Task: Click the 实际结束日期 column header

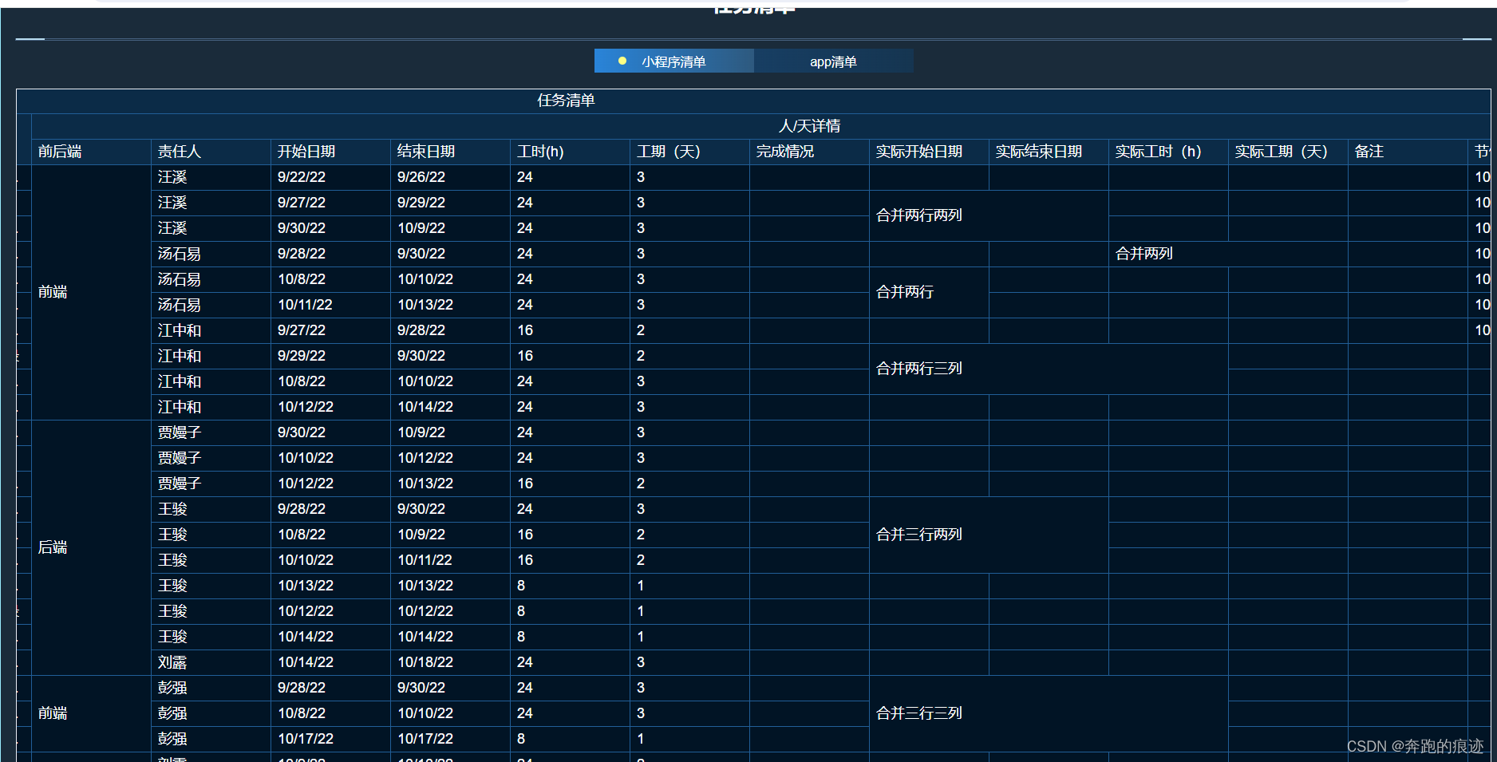Action: pyautogui.click(x=1039, y=152)
